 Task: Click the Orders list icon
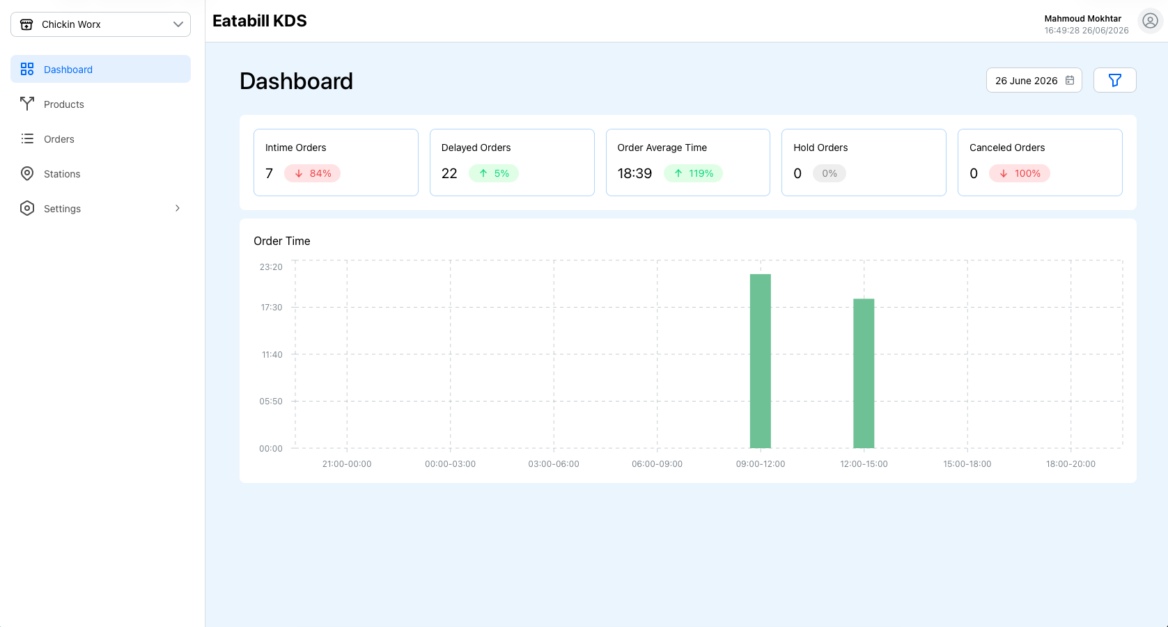tap(27, 138)
